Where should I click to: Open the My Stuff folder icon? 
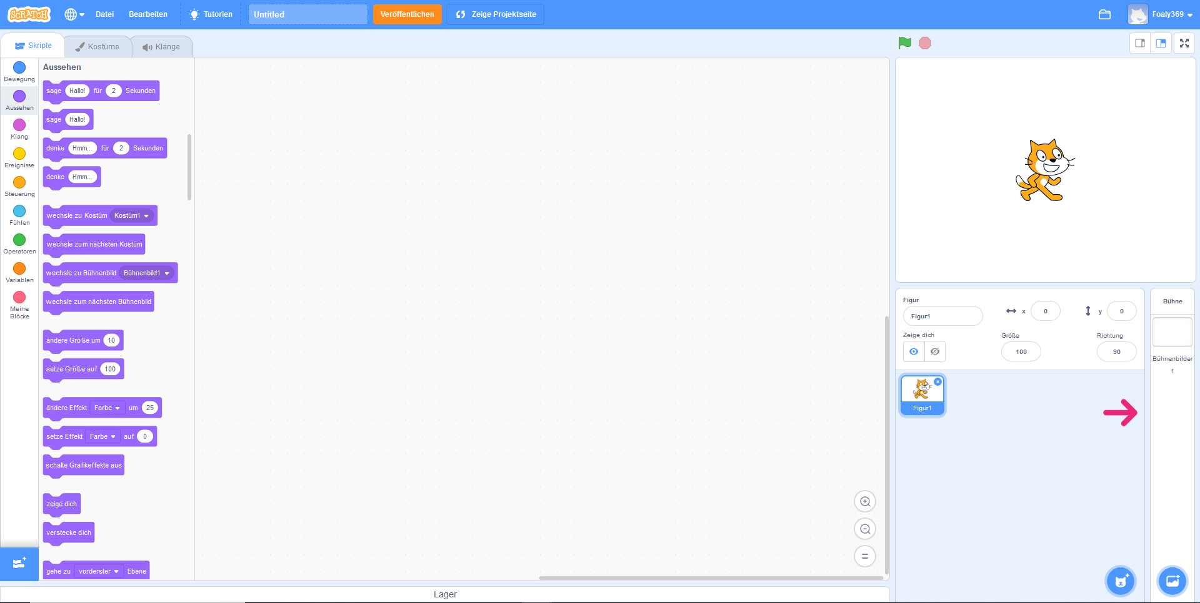1104,14
